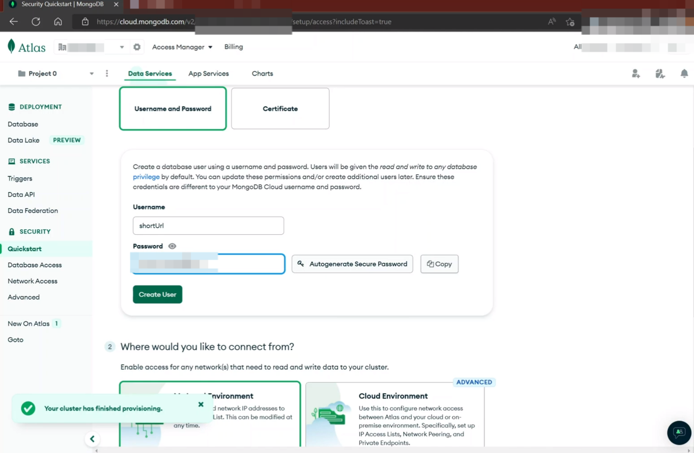Dismiss the cluster provisioning toast
This screenshot has width=694, height=453.
(201, 404)
